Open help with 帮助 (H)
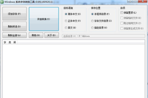This screenshot has height=98, width=148. [x=36, y=35]
